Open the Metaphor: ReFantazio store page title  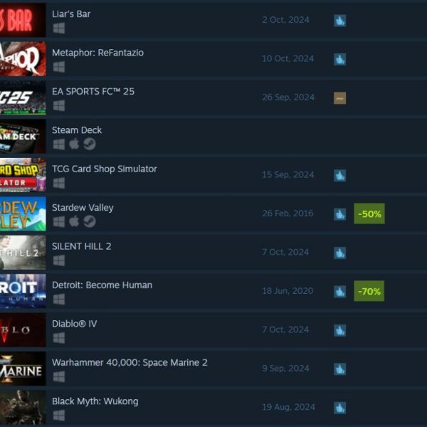click(x=97, y=53)
